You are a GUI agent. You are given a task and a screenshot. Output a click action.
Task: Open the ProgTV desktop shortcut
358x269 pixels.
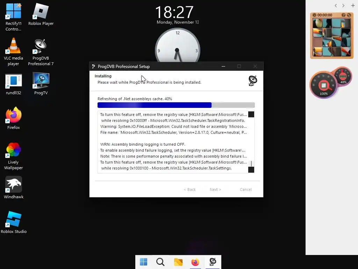point(41,83)
